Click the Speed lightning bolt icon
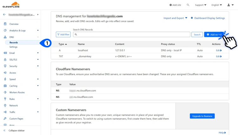Screen dimensions: 238x135 (x=5, y=79)
